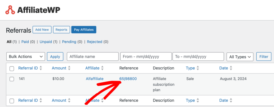Image resolution: width=274 pixels, height=107 pixels.
Task: Sort using the header Type arrows
Action: pos(198,68)
